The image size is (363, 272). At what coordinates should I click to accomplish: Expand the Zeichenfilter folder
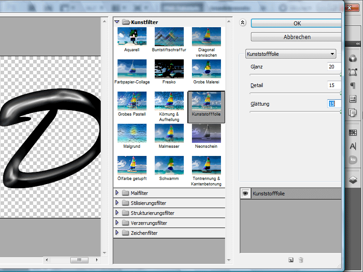point(117,233)
